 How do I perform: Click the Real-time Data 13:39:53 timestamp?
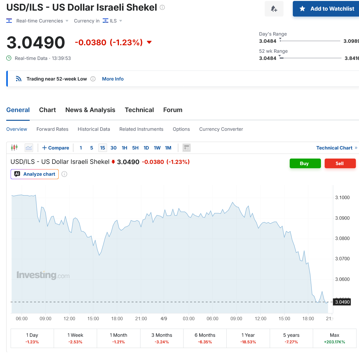pyautogui.click(x=43, y=58)
